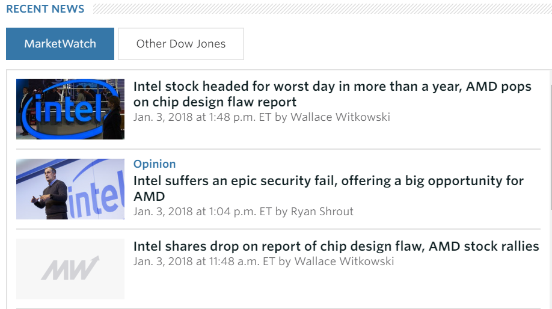Open the Other Dow Jones tab
This screenshot has width=552, height=309.
click(x=181, y=44)
